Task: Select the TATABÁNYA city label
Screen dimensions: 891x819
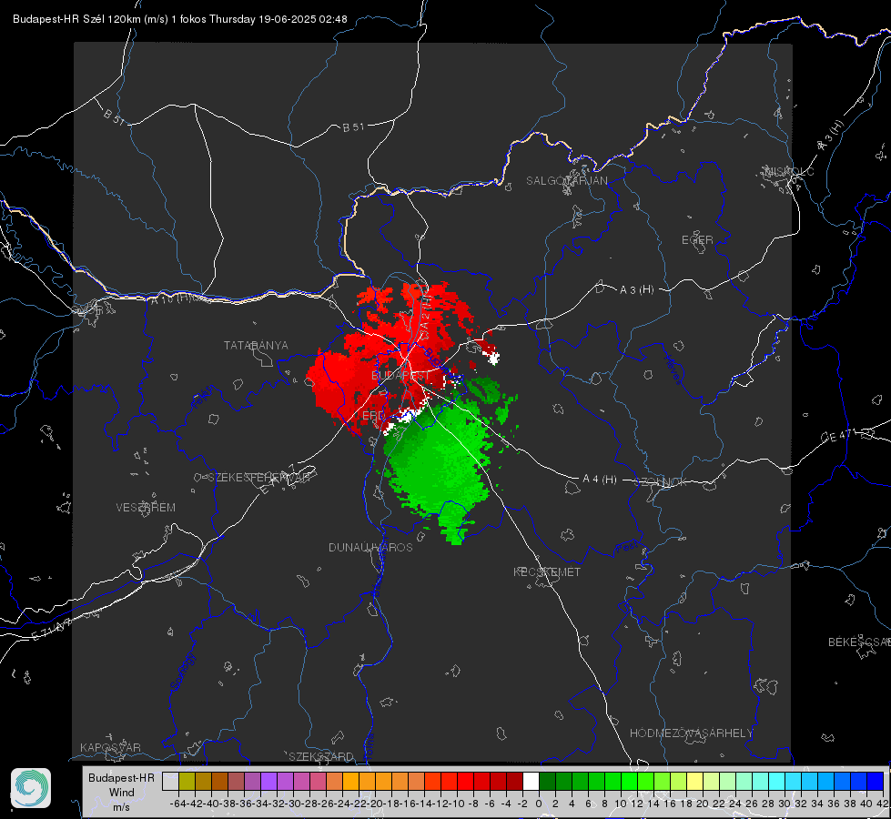Action: [x=256, y=346]
